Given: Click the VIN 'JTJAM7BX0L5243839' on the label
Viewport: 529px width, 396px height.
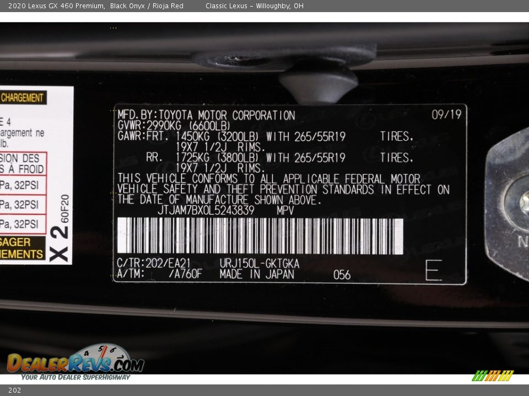Looking at the screenshot, I should coord(206,211).
